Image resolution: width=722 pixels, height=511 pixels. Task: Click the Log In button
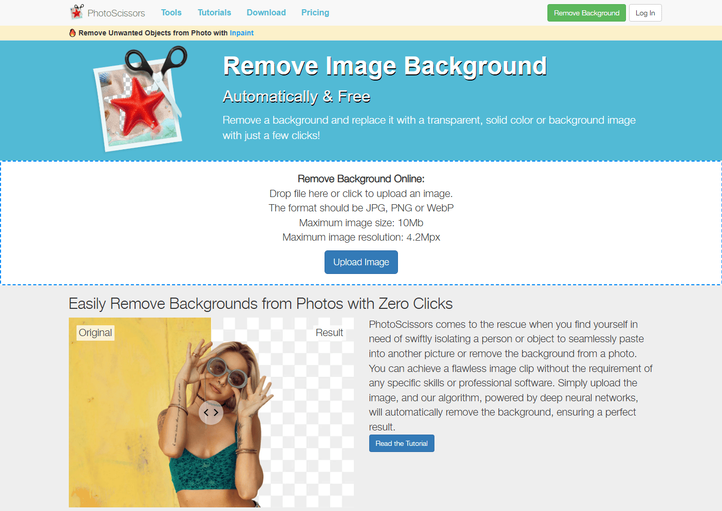(645, 13)
